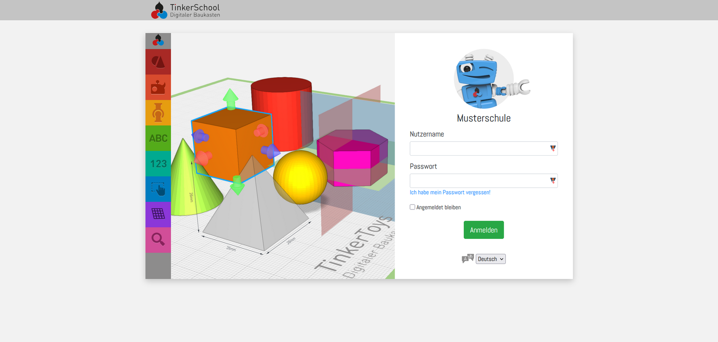Click the Musterschule school name
This screenshot has height=342, width=718.
click(x=484, y=118)
